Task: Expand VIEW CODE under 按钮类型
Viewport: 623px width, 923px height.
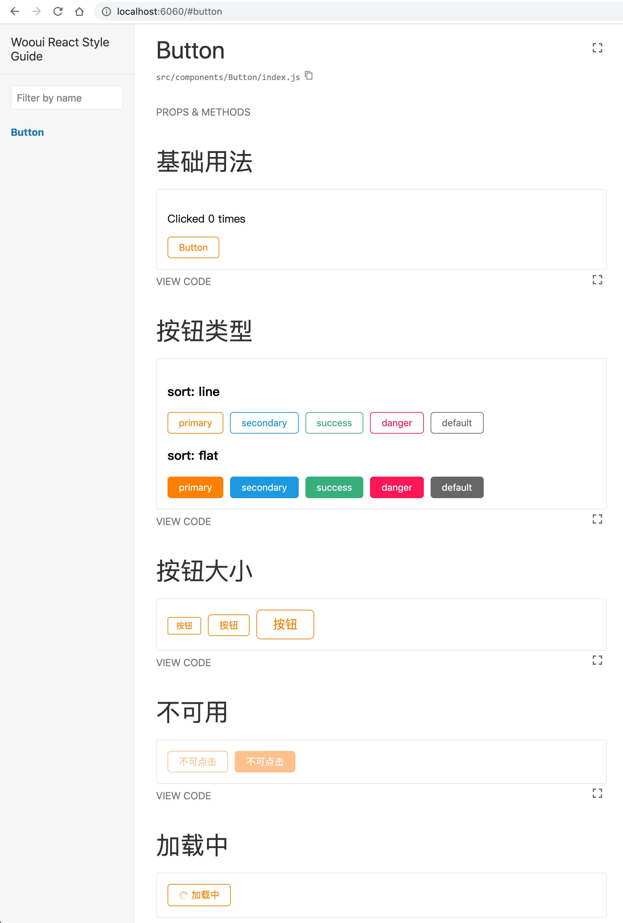Action: click(183, 522)
